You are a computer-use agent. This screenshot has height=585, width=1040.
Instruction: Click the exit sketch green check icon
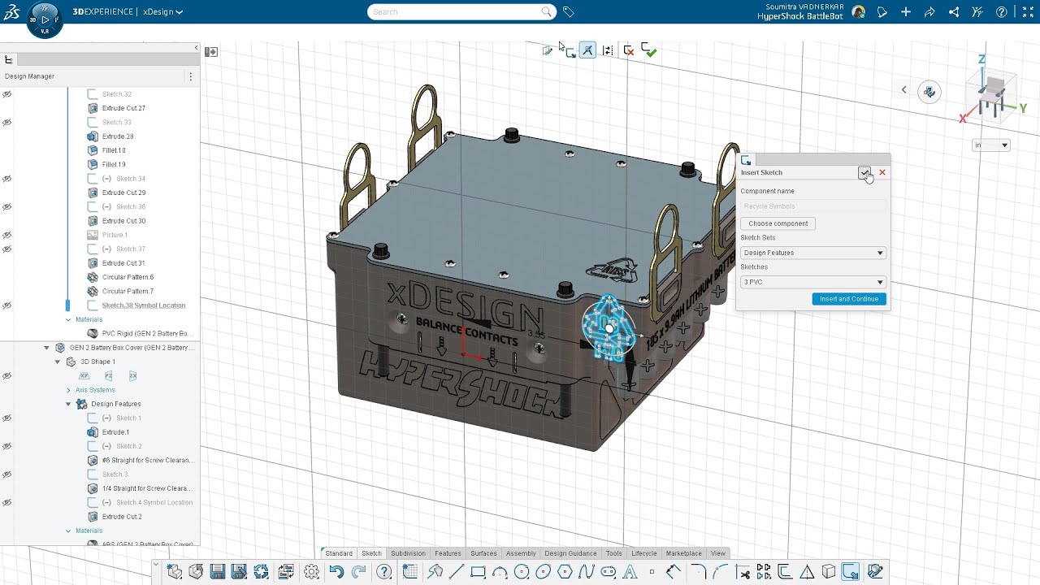click(x=648, y=50)
